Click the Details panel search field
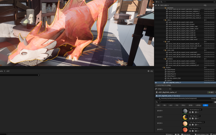Image resolution: width=216 pixels, height=135 pixels. click(x=184, y=102)
